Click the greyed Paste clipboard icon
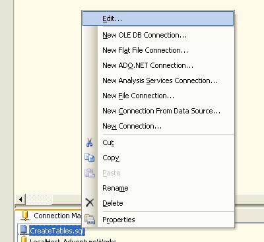Screen dimensions: 264x242 [x=90, y=173]
